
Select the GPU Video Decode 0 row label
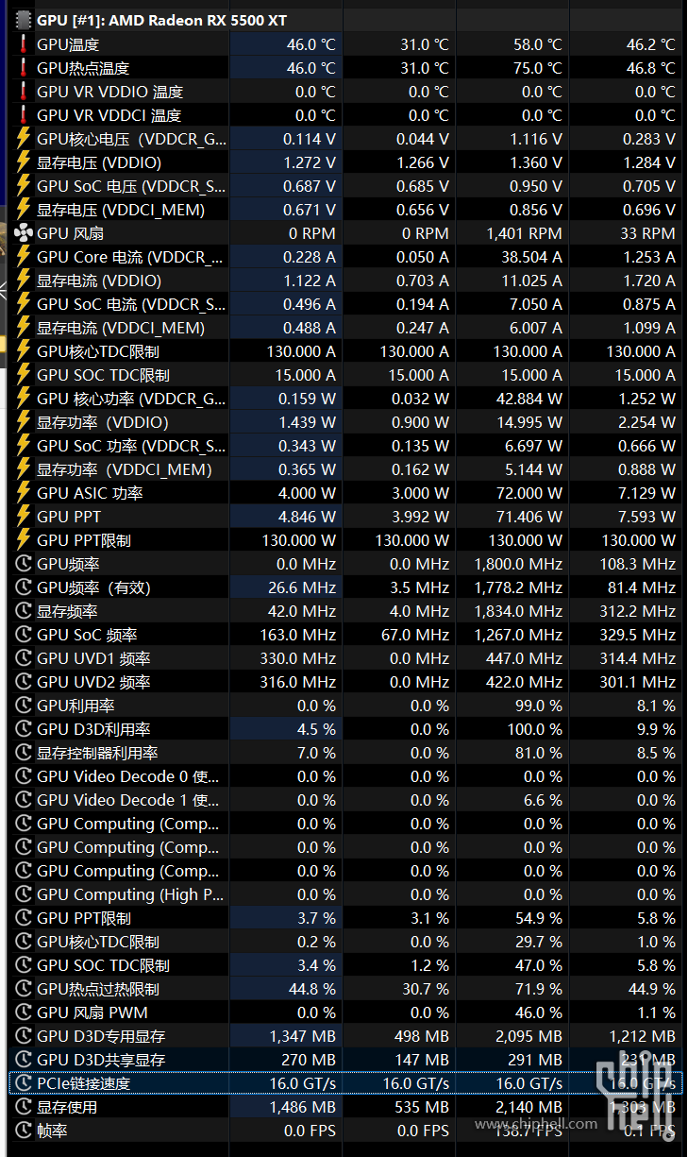pos(128,776)
